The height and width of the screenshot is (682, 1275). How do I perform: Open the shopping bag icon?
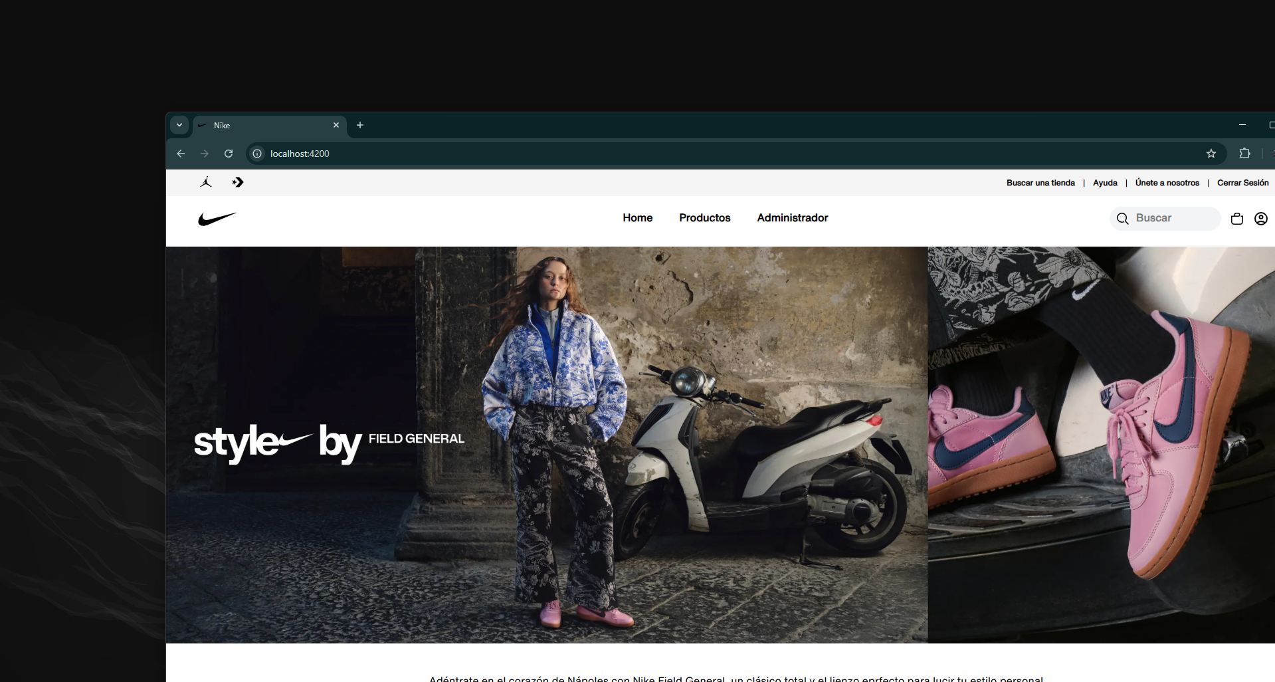coord(1236,219)
